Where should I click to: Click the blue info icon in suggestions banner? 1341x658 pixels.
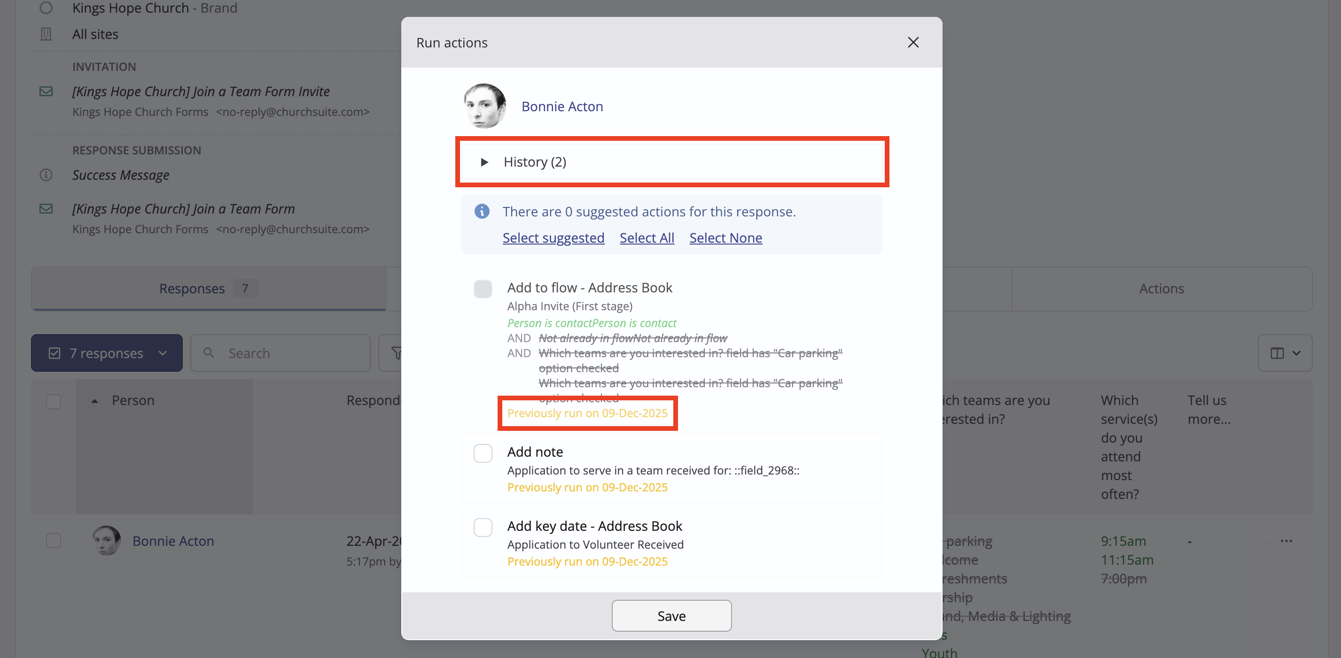point(482,211)
